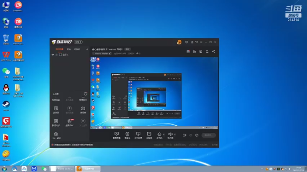Image resolution: width=307 pixels, height=172 pixels.
Task: Click the layout panel icon beside the bell
Action: coord(201,52)
